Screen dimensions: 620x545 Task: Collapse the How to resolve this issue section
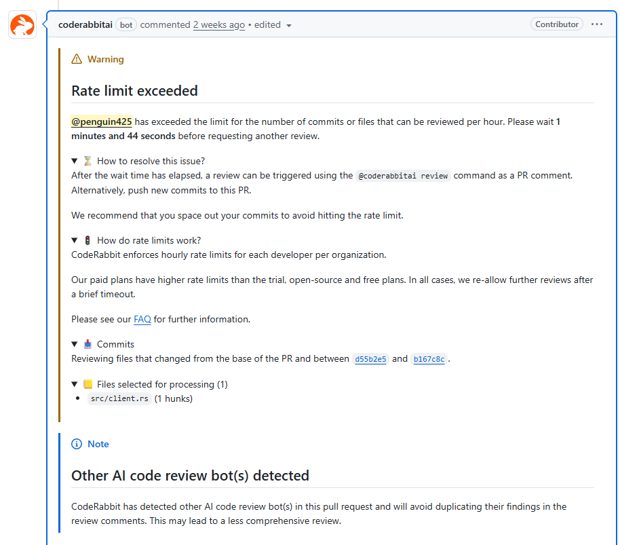75,161
